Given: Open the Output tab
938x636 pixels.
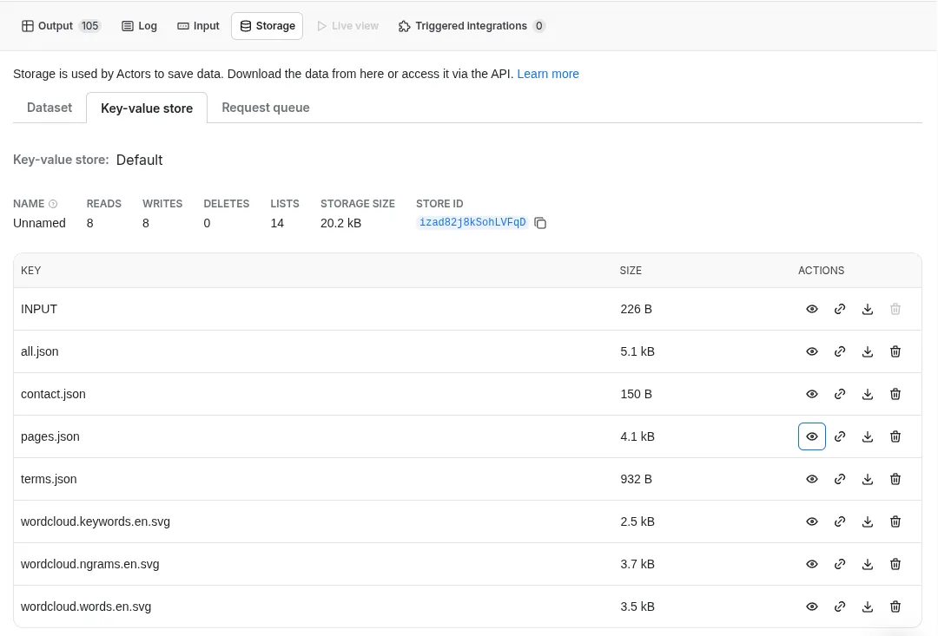Looking at the screenshot, I should (61, 26).
